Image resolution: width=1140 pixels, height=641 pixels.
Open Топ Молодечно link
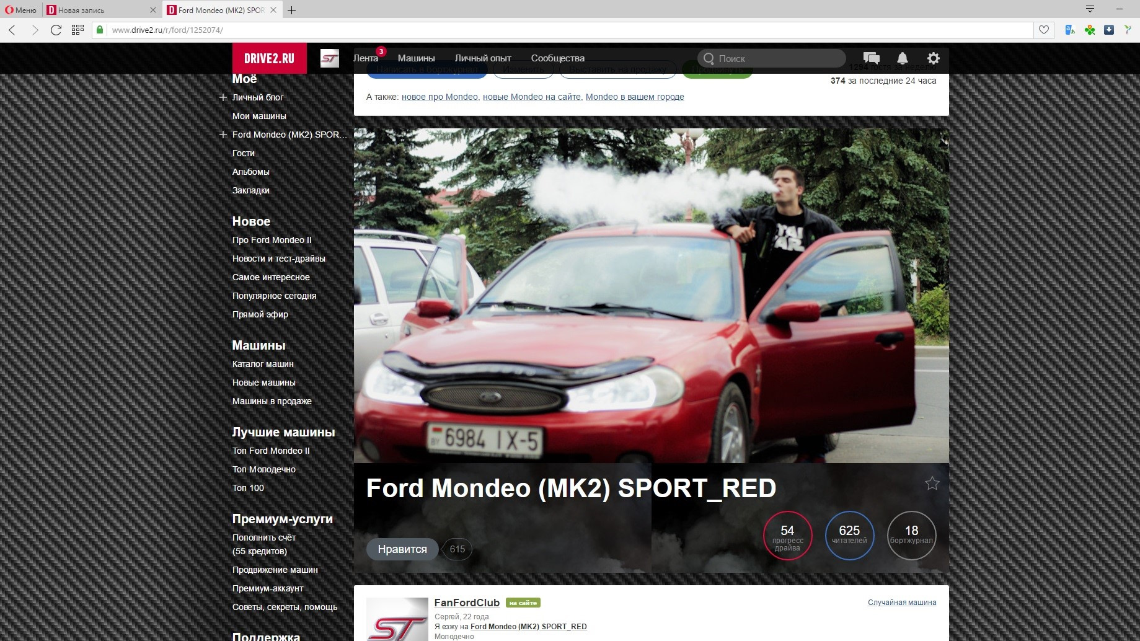coord(264,469)
